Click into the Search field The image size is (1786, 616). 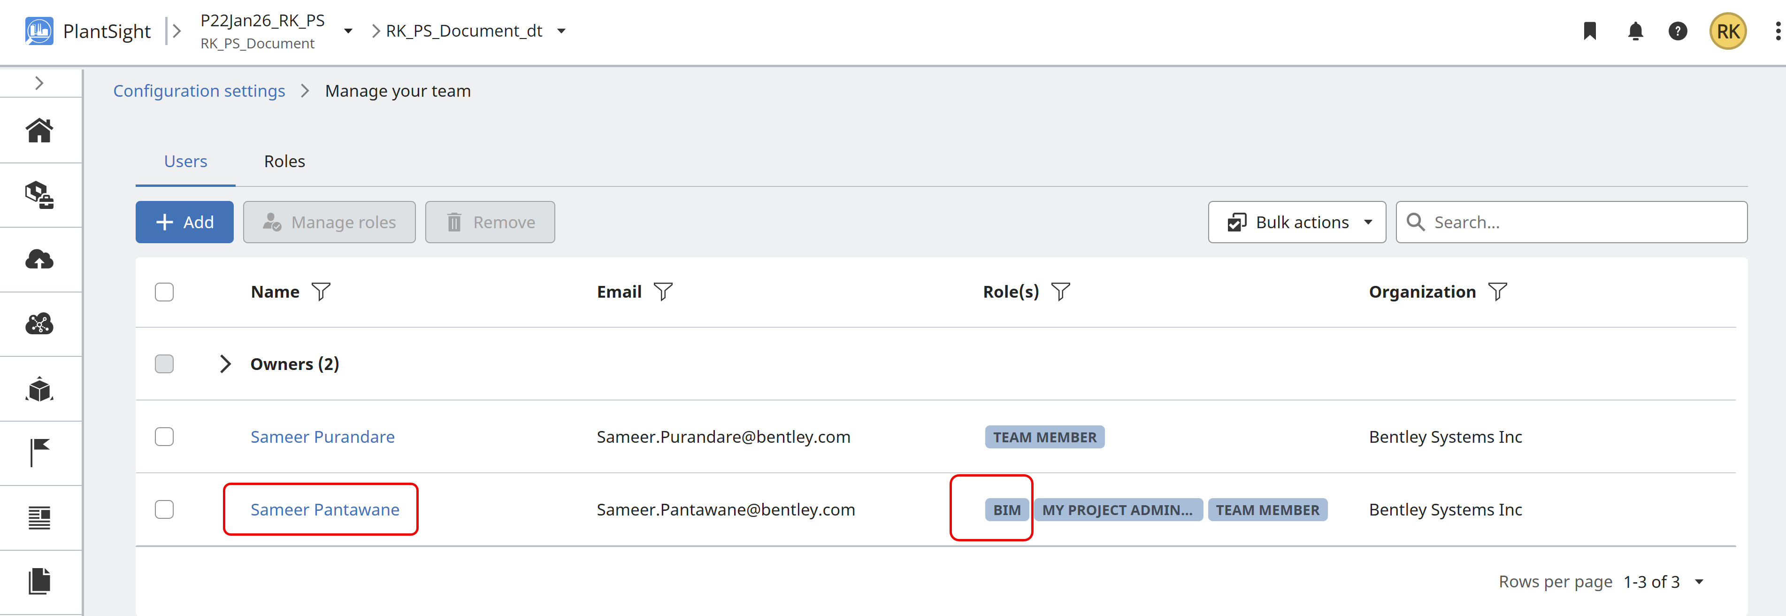1581,223
